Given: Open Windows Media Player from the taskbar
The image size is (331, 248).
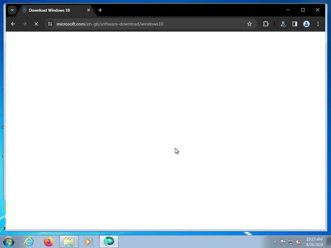Looking at the screenshot, I should click(89, 242).
